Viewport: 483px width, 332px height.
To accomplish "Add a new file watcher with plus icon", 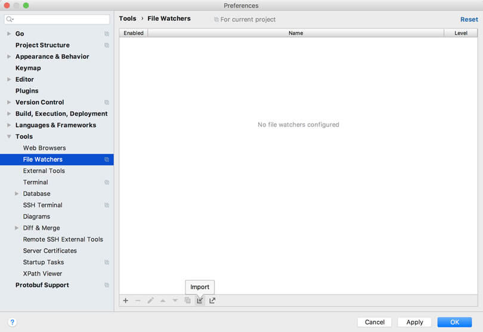I will (x=126, y=300).
